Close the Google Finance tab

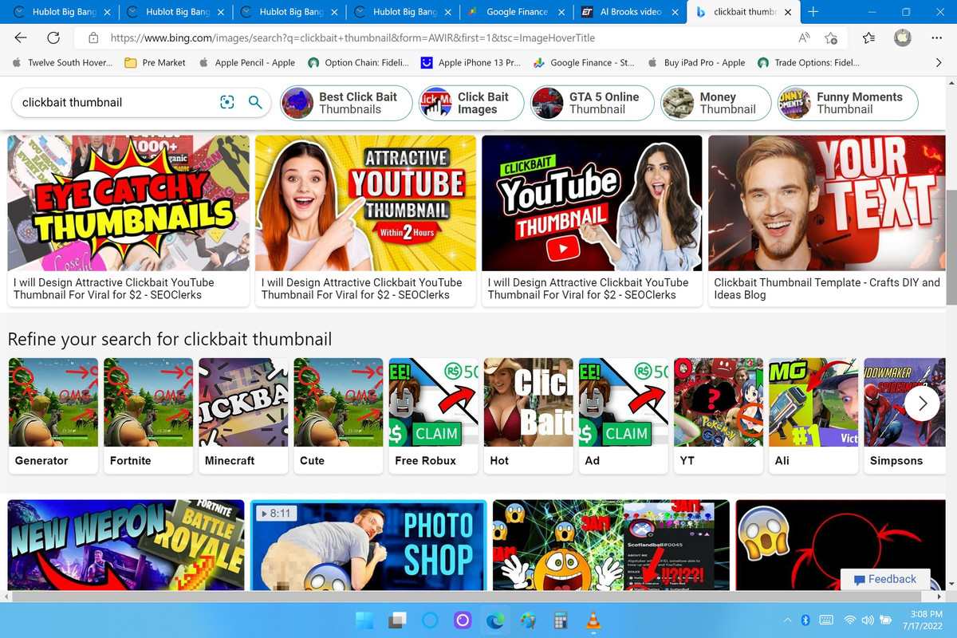(562, 12)
